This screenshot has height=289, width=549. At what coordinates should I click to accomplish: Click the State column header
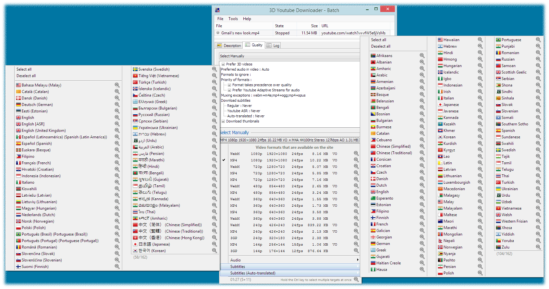click(285, 26)
